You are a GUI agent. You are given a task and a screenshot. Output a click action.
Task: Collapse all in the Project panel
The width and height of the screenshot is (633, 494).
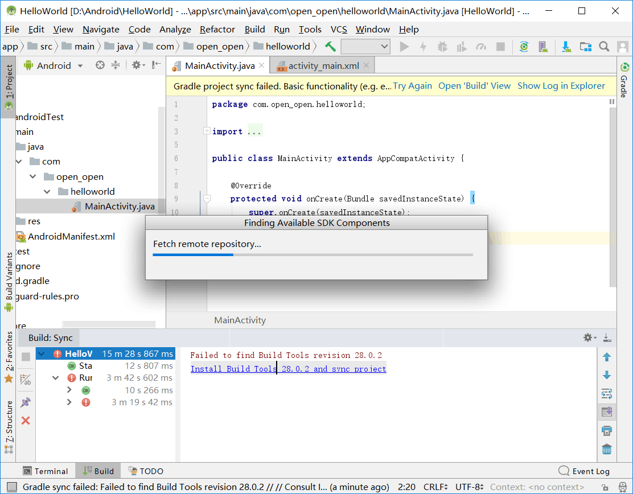(x=116, y=65)
